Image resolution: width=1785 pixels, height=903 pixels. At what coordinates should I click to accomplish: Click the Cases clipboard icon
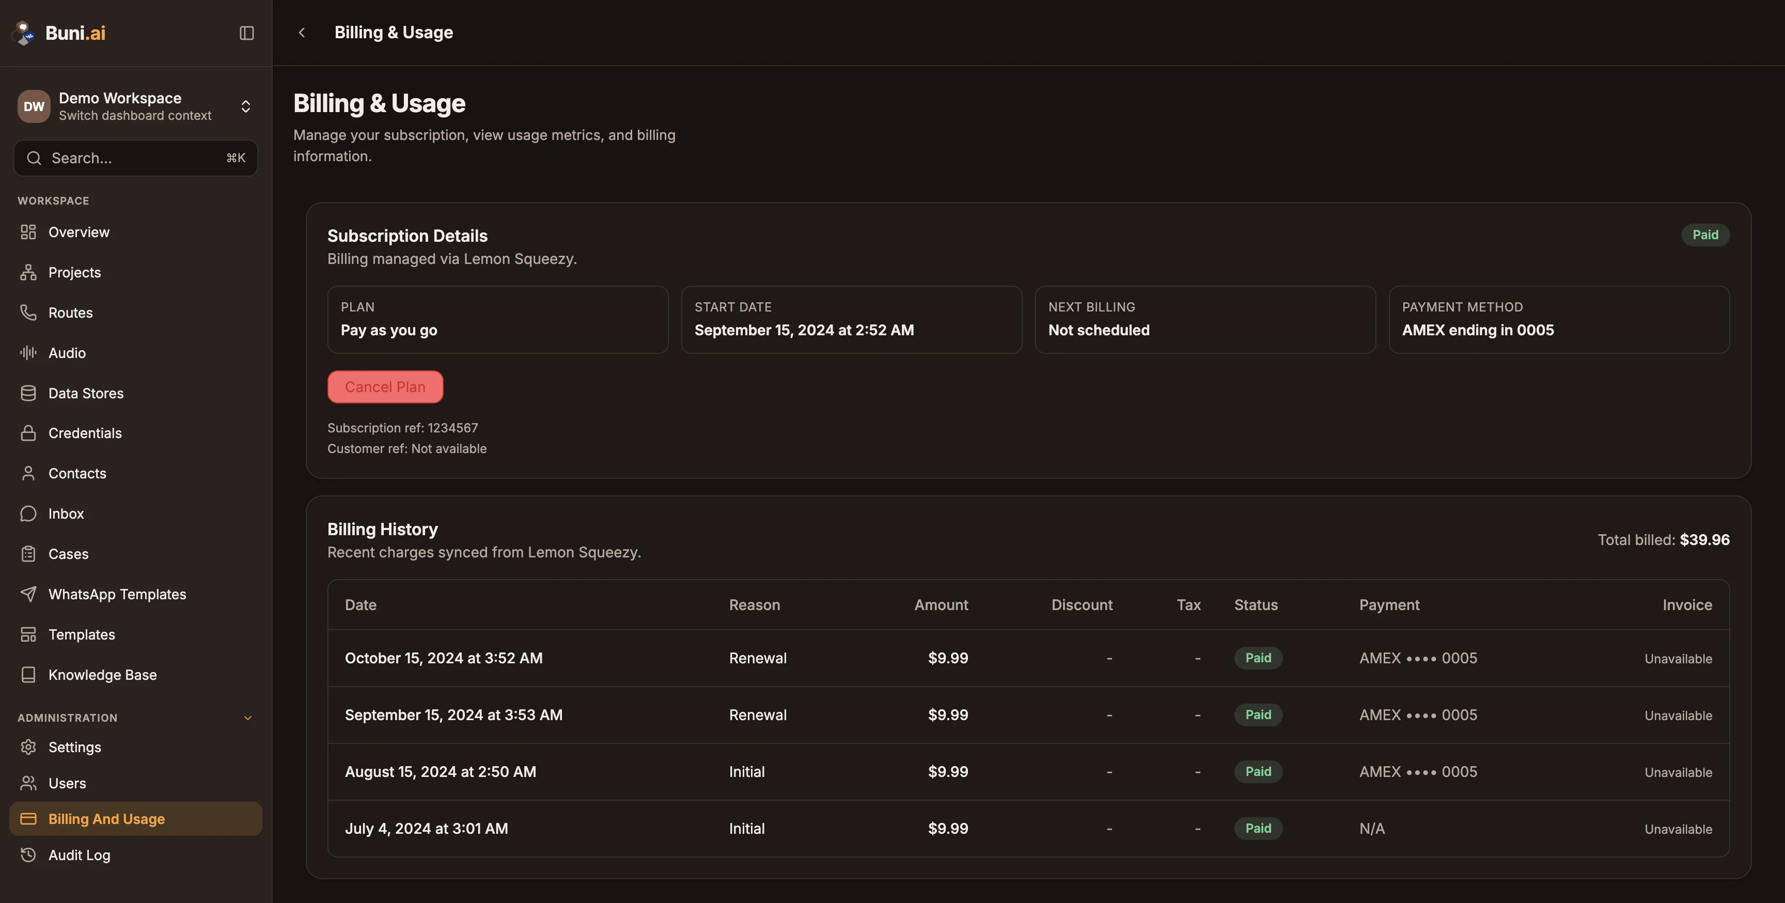pyautogui.click(x=28, y=554)
